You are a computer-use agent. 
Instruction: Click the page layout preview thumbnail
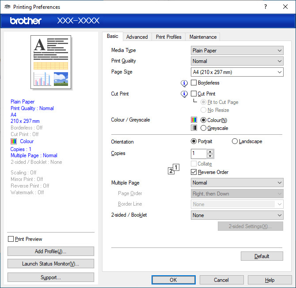pyautogui.click(x=51, y=62)
